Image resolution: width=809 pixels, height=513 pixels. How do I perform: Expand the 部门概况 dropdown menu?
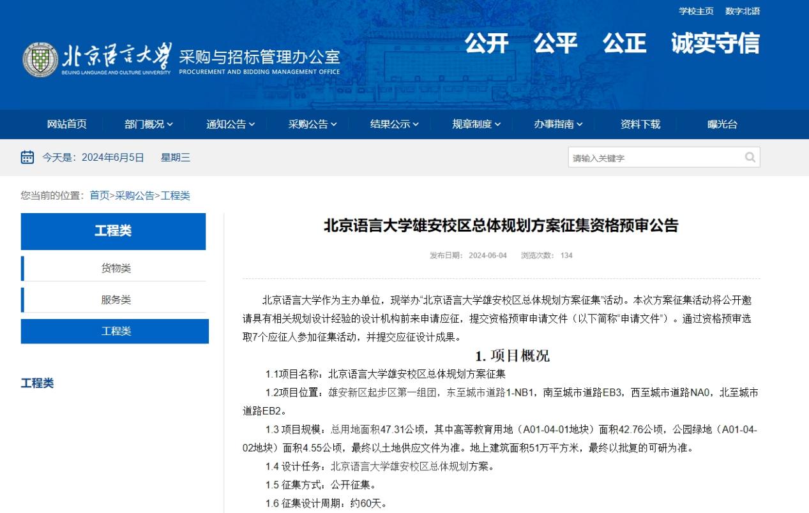(x=149, y=124)
